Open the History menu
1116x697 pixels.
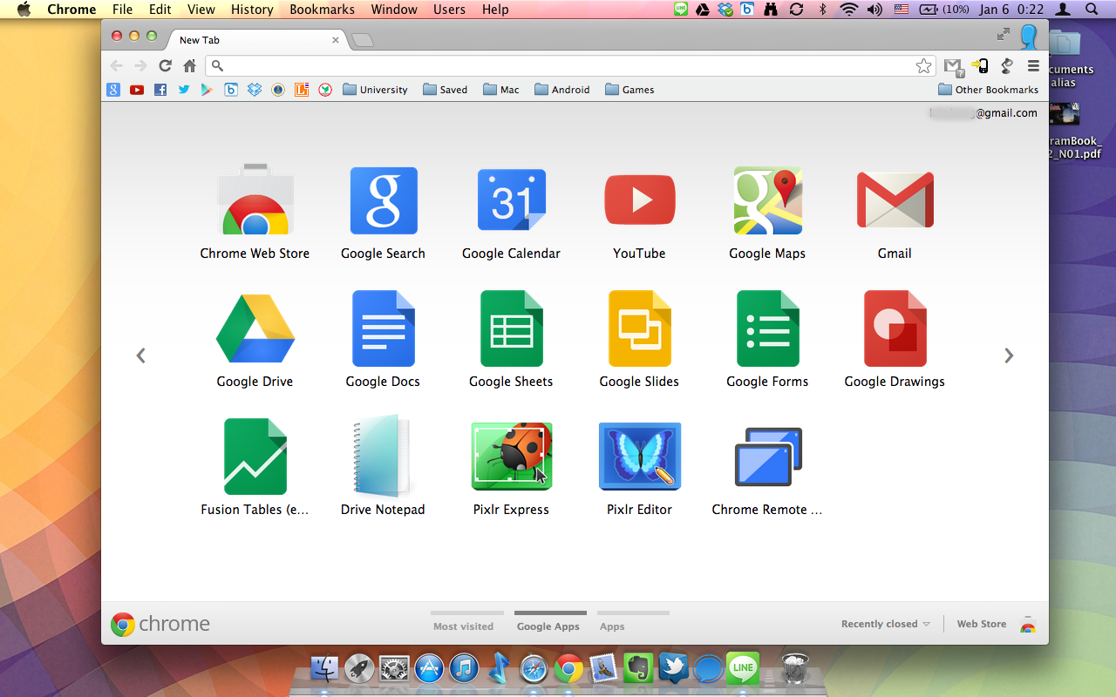[x=252, y=10]
